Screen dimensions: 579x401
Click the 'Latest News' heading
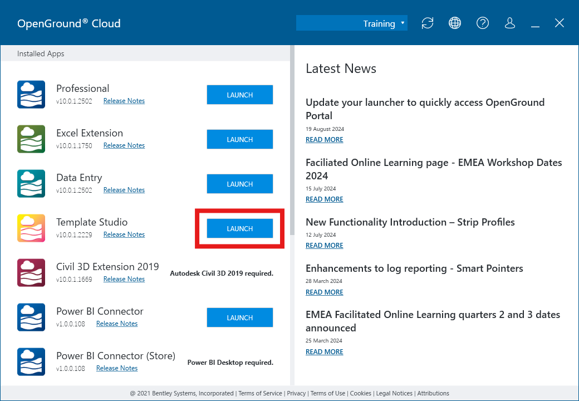341,69
